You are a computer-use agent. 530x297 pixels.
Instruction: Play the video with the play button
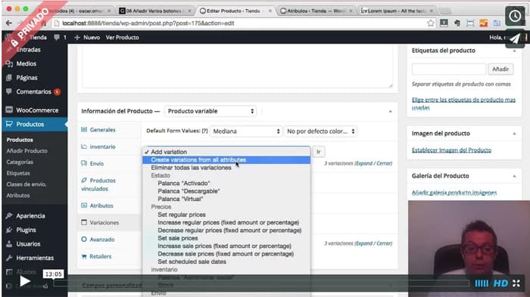(x=25, y=281)
